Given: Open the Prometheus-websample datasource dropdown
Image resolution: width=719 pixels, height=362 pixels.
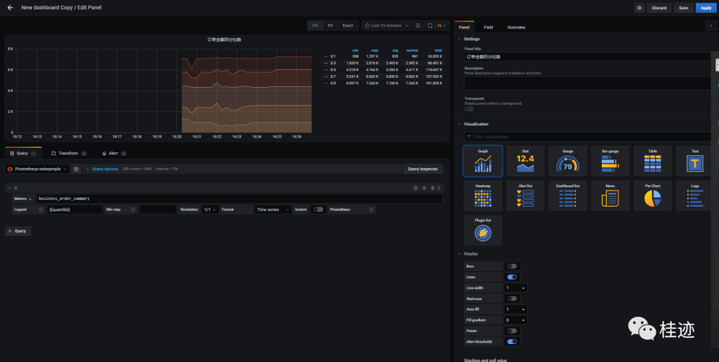Looking at the screenshot, I should [x=37, y=169].
